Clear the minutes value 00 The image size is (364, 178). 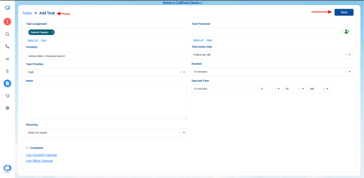click(x=299, y=89)
